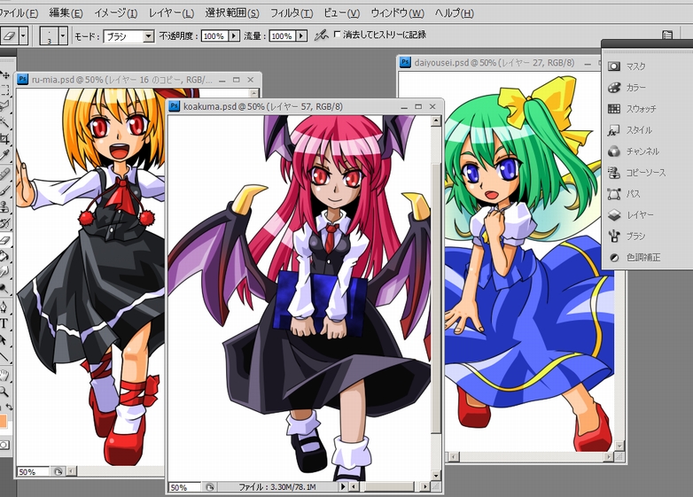Click the Eraser tool preset icon

9,35
